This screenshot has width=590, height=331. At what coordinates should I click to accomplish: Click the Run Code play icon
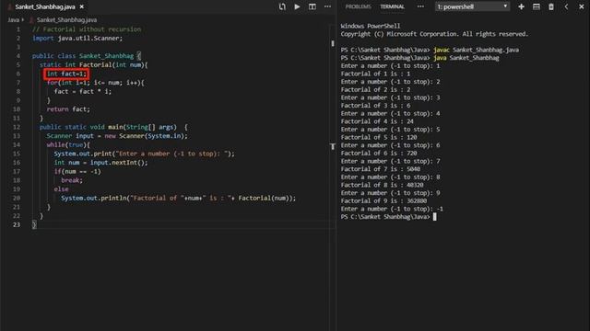(x=297, y=6)
